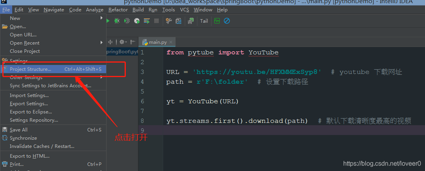425x171 pixels.
Task: Click the YouTube URL string in code
Action: (257, 72)
